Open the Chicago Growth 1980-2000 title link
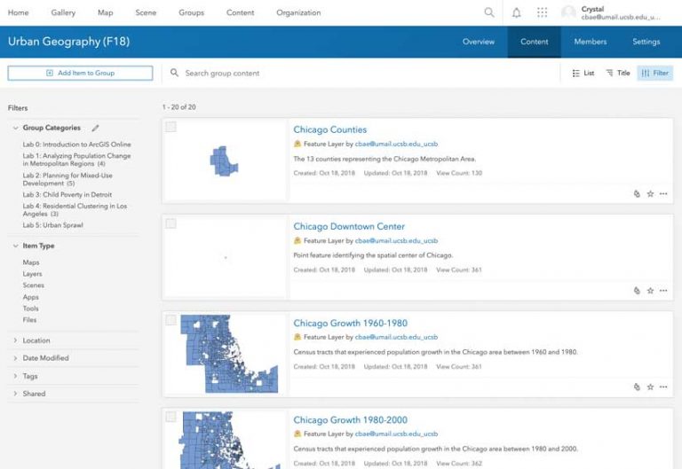The width and height of the screenshot is (682, 469). coord(350,420)
